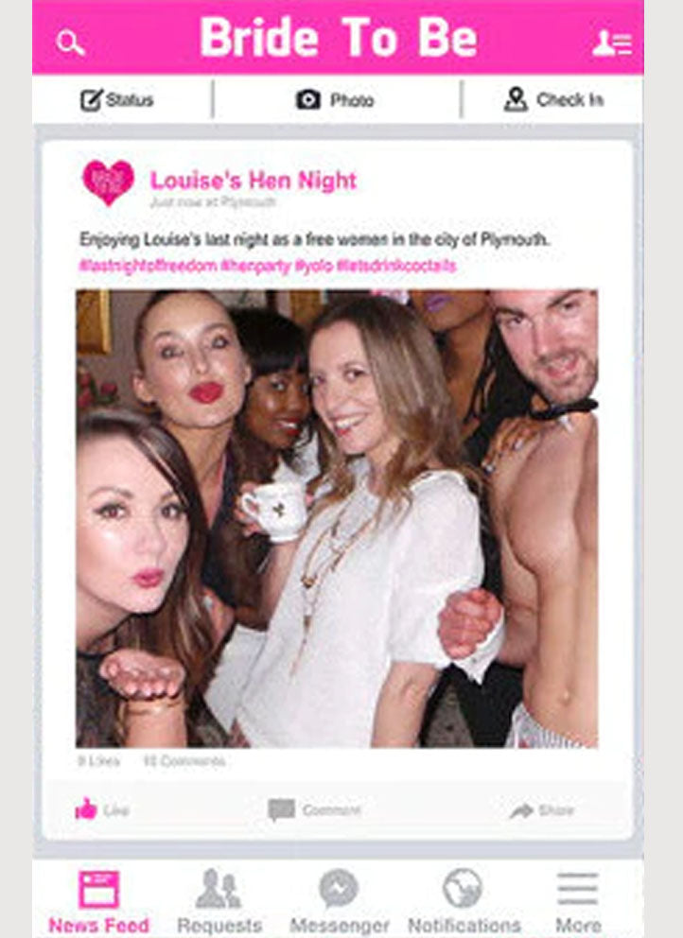Open the Messenger tab
Image resolution: width=683 pixels, height=938 pixels.
click(x=339, y=902)
